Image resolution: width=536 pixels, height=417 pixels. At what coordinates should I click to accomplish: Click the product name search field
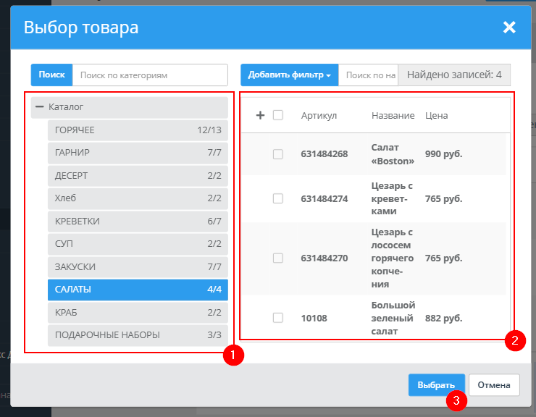click(369, 75)
